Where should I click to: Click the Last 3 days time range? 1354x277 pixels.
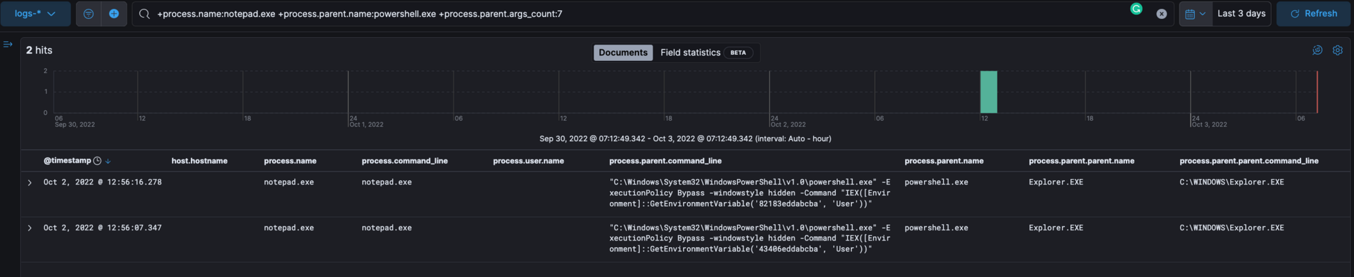click(x=1241, y=14)
